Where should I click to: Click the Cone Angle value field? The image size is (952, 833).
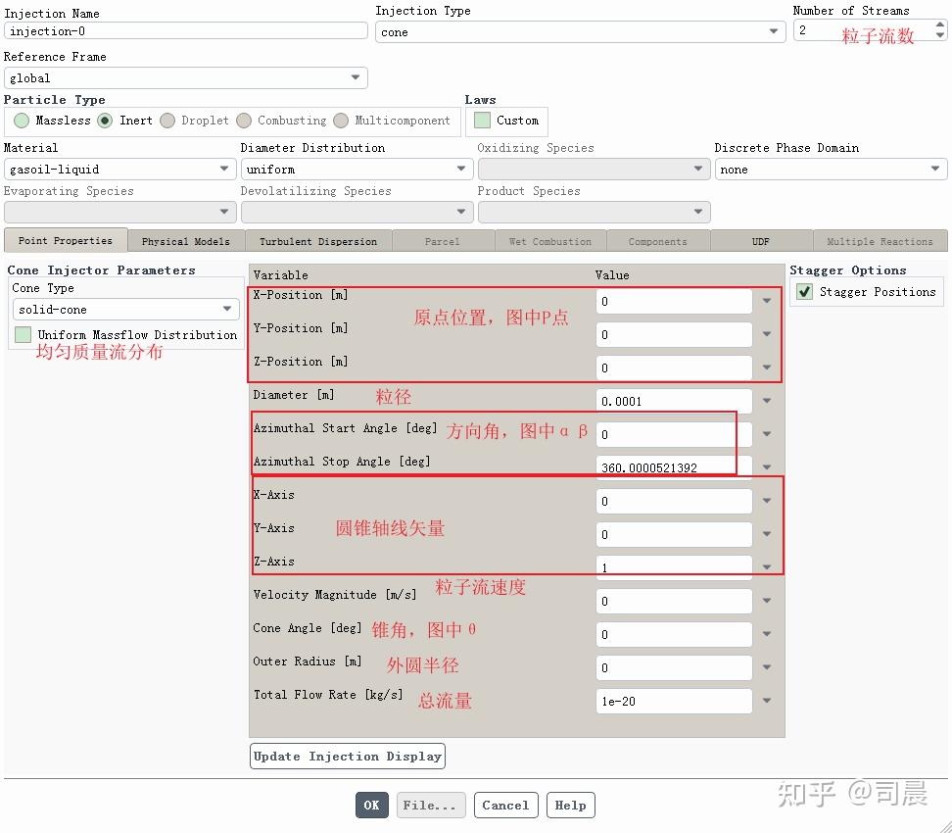[x=674, y=634]
